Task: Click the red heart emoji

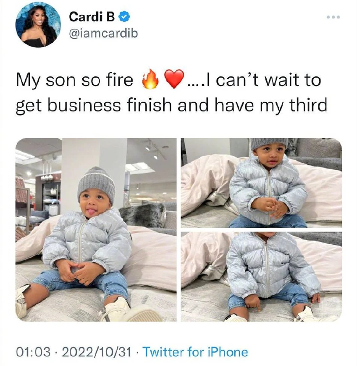Action: click(174, 79)
